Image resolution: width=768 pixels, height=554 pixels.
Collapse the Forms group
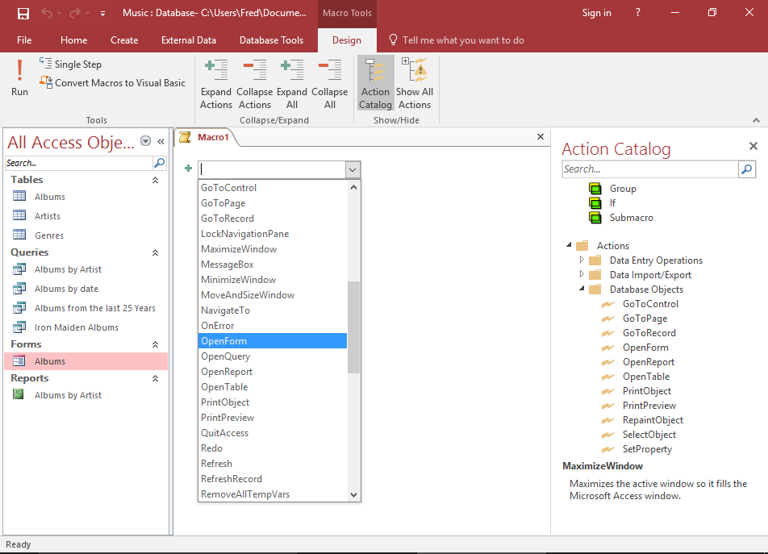pyautogui.click(x=155, y=344)
